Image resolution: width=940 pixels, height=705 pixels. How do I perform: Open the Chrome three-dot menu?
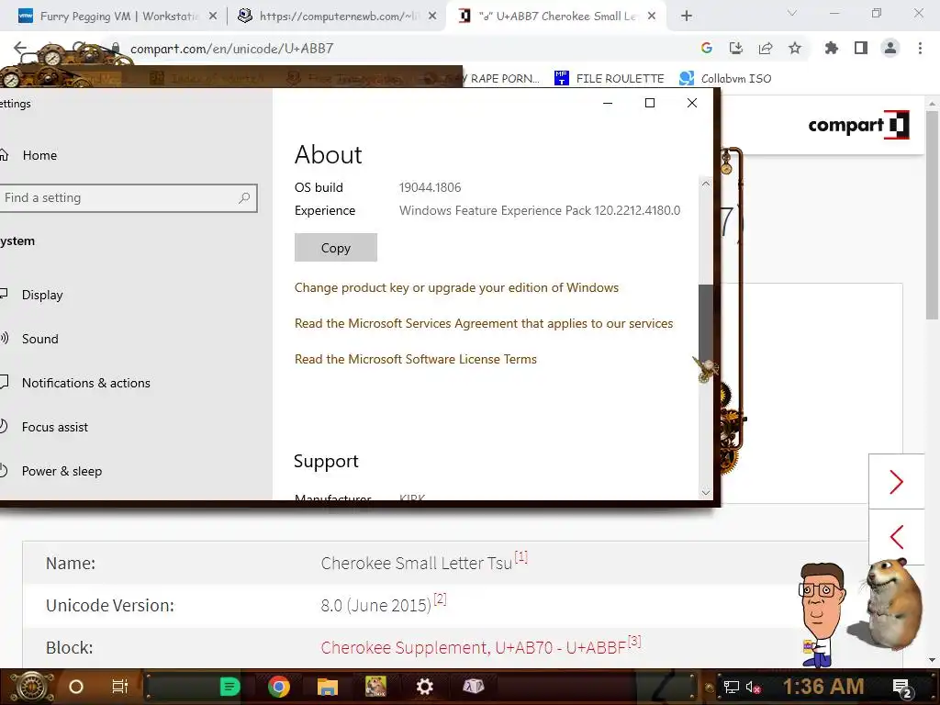click(920, 48)
